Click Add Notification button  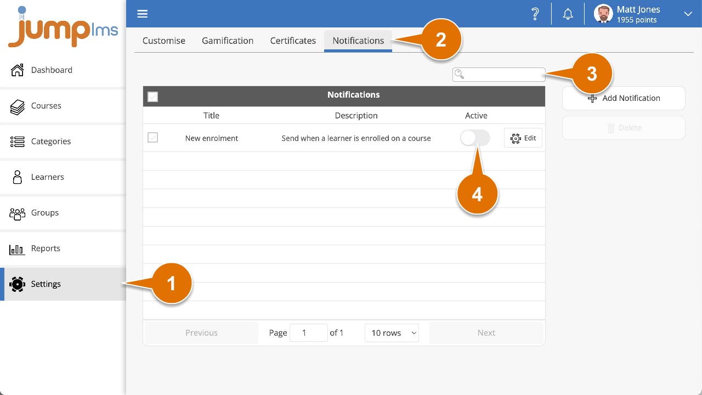624,98
